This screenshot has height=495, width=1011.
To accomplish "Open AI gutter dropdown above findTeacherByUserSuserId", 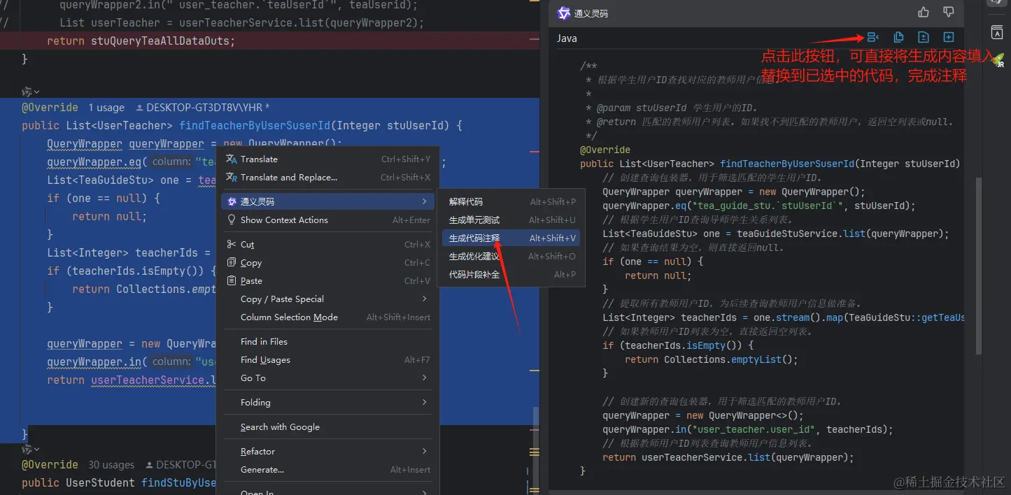I will pyautogui.click(x=31, y=92).
